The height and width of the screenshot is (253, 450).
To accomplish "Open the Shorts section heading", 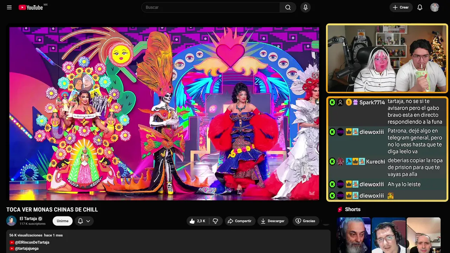I will (353, 209).
